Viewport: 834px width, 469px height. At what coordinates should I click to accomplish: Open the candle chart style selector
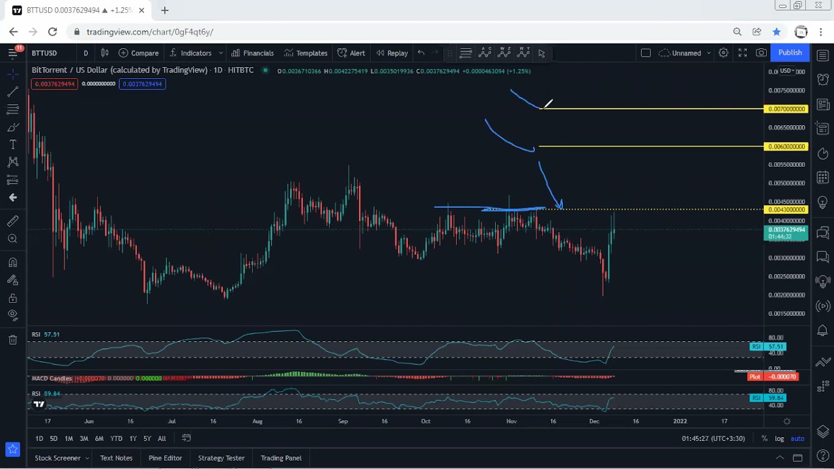(104, 53)
